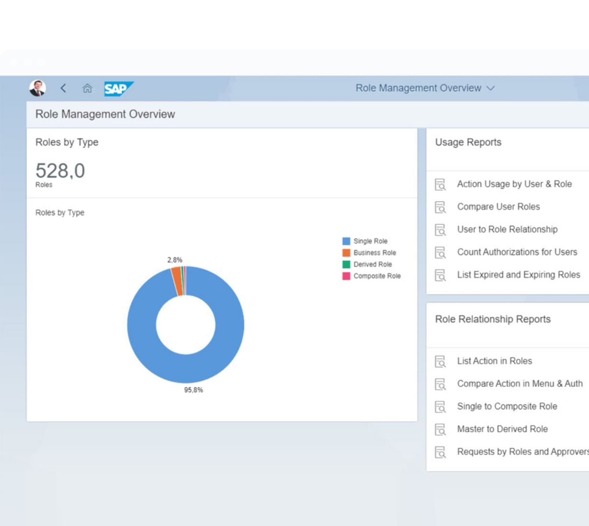Viewport: 589px width, 526px height.
Task: Click report icon beside Compare User Roles
Action: [x=440, y=207]
